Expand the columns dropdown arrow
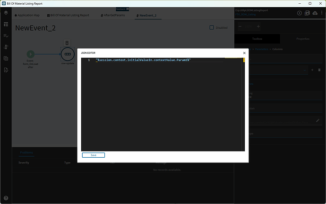 click(305, 70)
